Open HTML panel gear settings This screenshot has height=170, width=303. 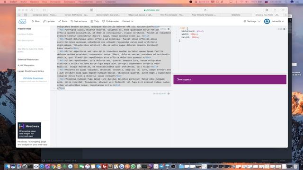pyautogui.click(x=169, y=29)
